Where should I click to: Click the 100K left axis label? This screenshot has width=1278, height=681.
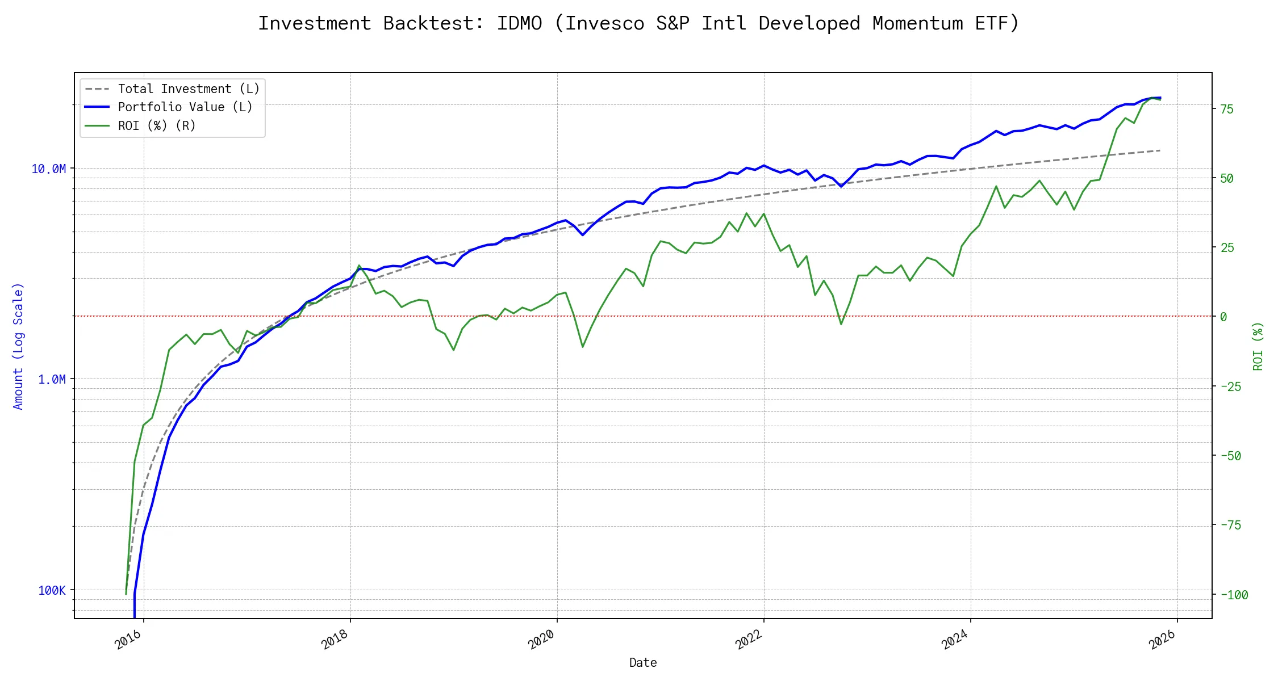pyautogui.click(x=52, y=591)
